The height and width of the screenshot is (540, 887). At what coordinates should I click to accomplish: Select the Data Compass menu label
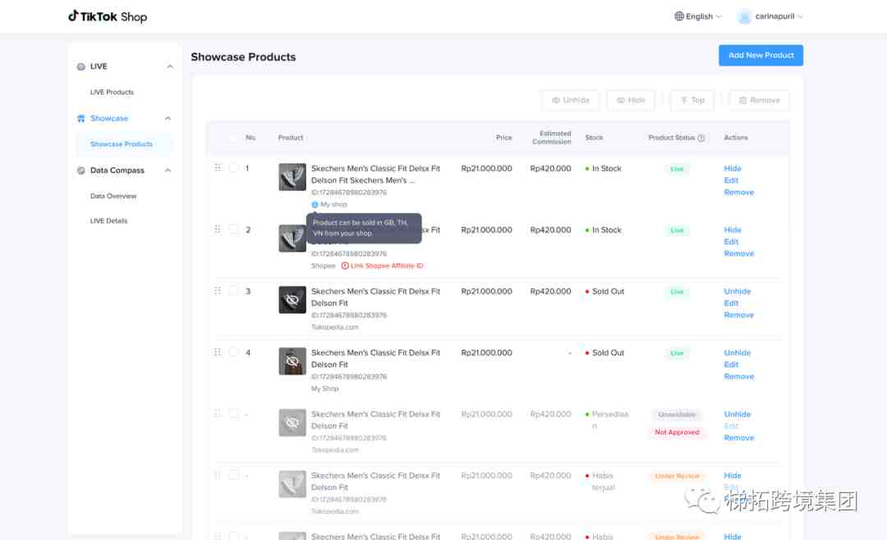(117, 170)
